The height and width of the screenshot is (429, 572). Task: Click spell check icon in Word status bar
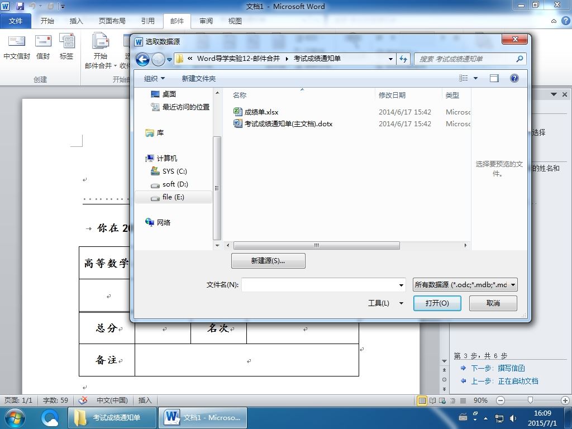pos(83,400)
